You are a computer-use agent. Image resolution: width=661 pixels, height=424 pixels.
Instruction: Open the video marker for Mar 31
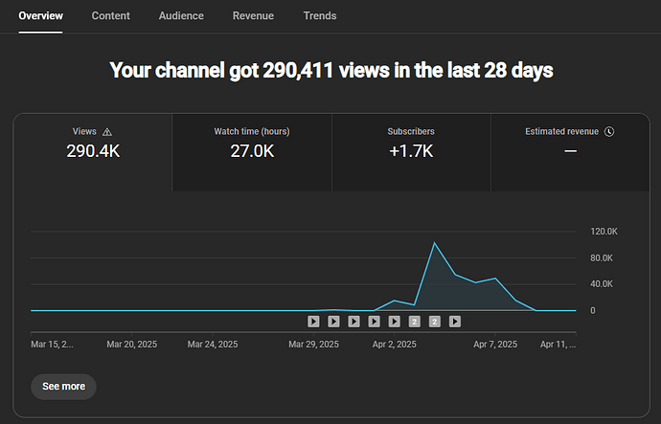(353, 322)
